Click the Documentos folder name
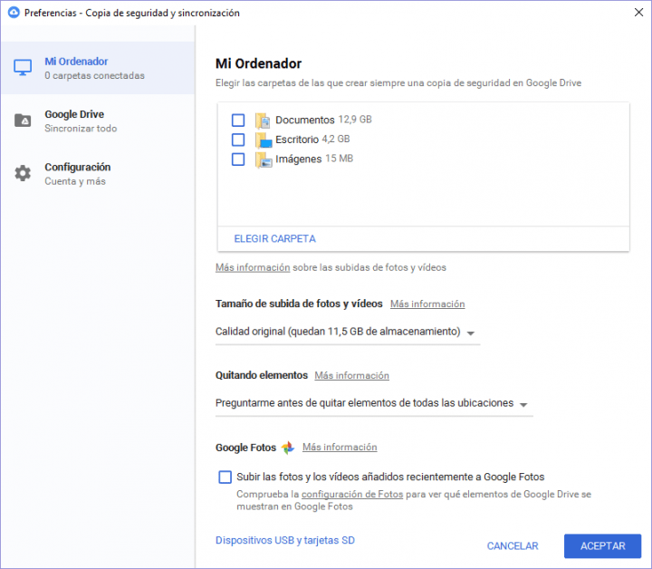652x569 pixels. [305, 121]
